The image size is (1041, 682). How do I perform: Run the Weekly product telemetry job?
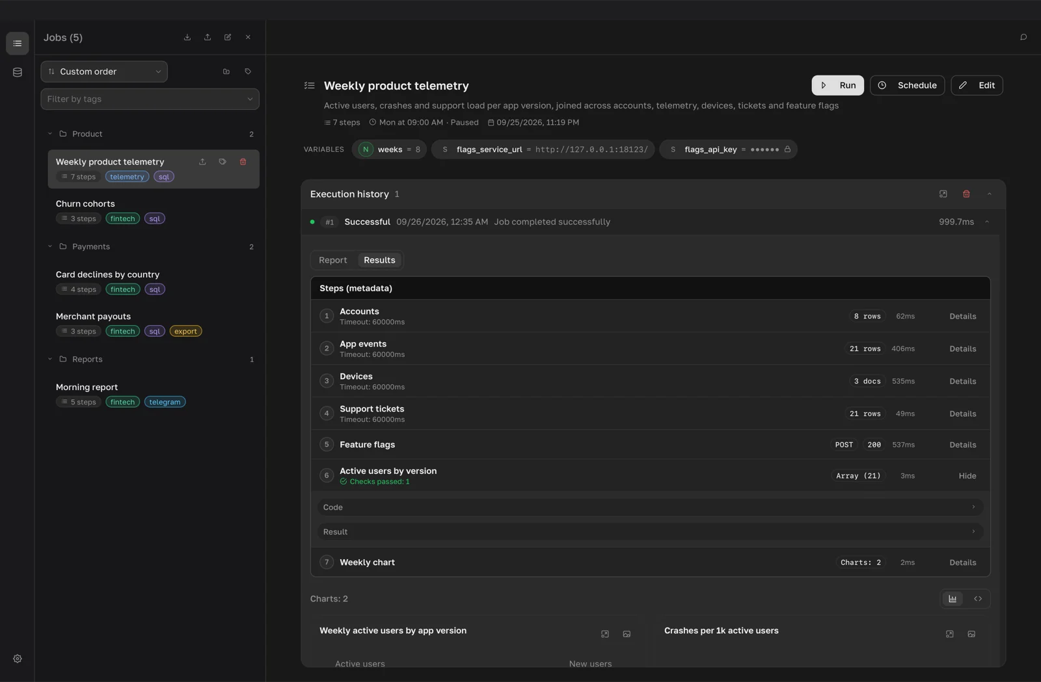838,85
